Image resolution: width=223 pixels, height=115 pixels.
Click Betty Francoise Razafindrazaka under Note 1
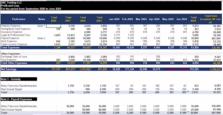coord(18,86)
